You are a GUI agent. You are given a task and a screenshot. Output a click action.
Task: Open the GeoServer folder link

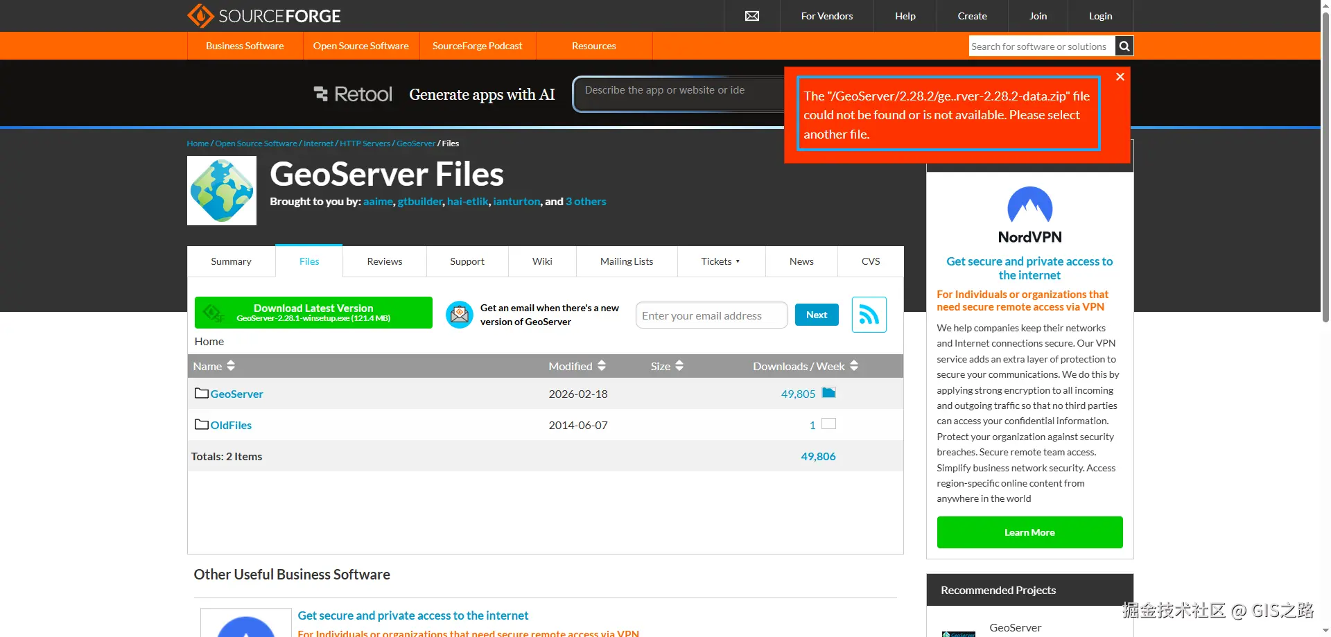[x=237, y=394]
